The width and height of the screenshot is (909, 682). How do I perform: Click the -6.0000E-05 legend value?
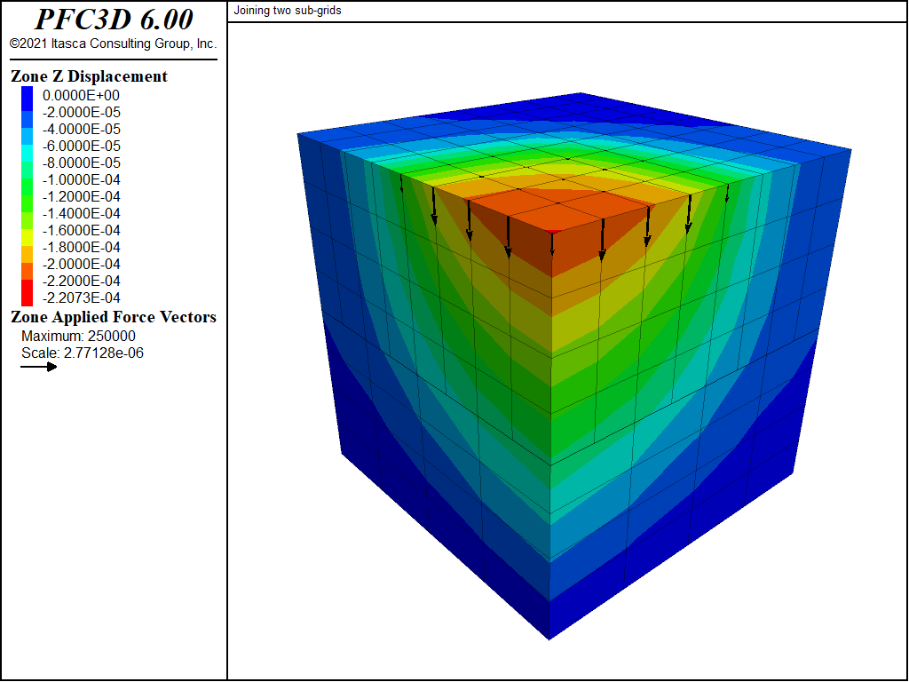(81, 146)
